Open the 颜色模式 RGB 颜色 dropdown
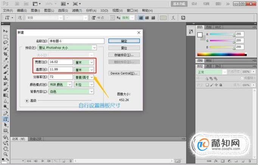Viewport: 258px width, 165px height. tap(60, 84)
